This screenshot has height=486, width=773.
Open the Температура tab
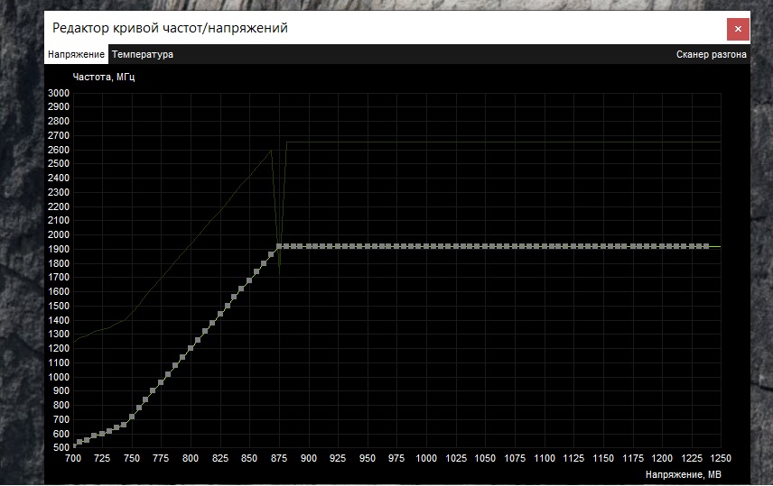[x=143, y=54]
